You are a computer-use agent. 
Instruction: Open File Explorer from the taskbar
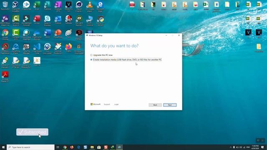coord(92,147)
